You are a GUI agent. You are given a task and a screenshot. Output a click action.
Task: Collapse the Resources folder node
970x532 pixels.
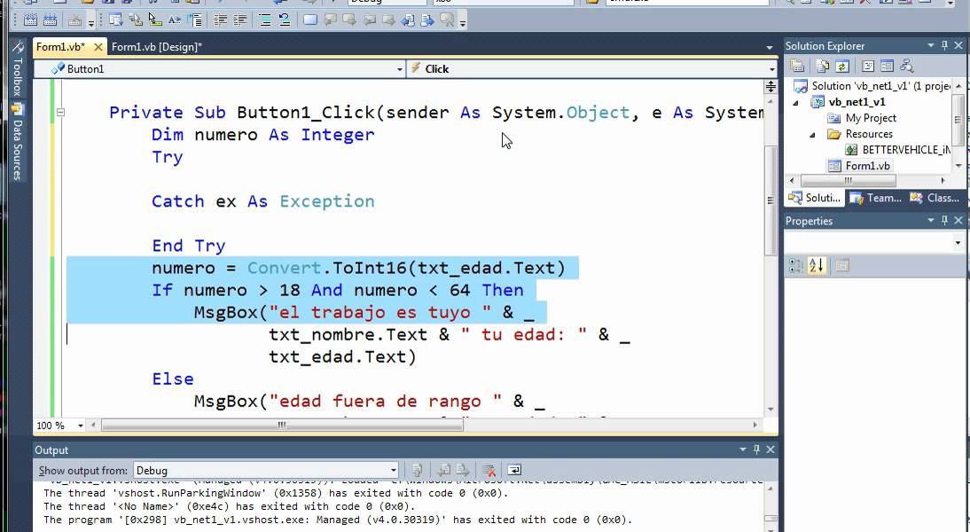tap(812, 135)
